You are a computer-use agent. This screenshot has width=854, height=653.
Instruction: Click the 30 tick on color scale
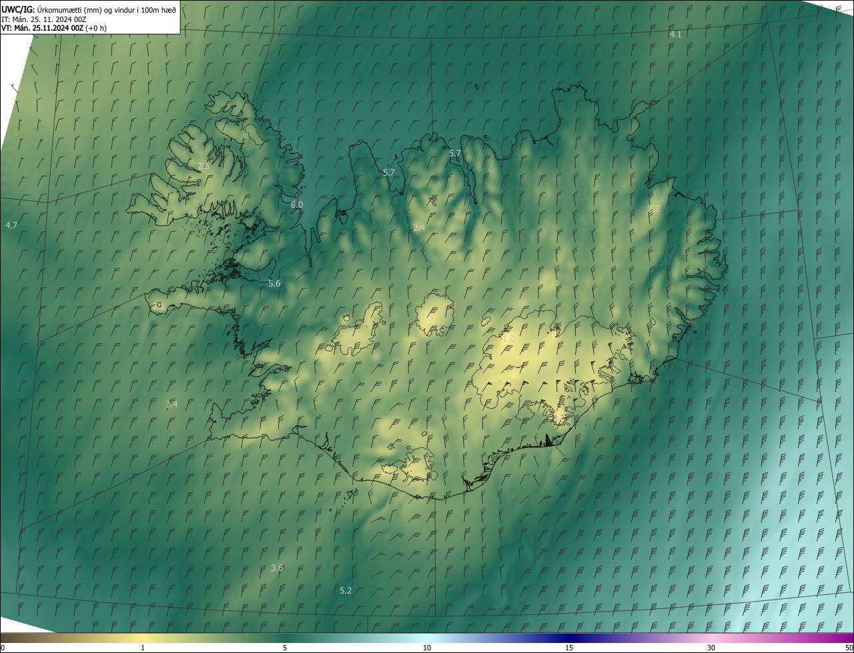click(x=711, y=648)
